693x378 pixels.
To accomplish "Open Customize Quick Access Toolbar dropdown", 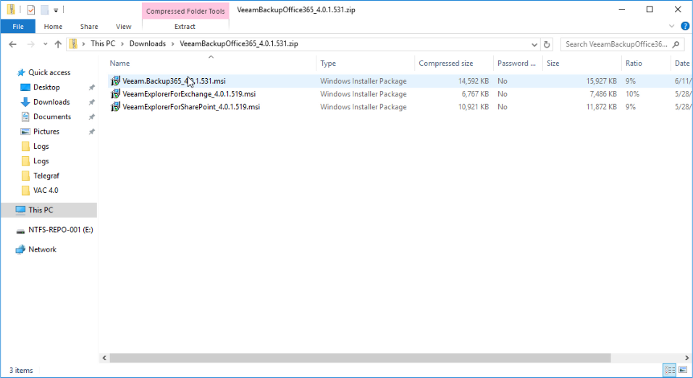I will [56, 9].
